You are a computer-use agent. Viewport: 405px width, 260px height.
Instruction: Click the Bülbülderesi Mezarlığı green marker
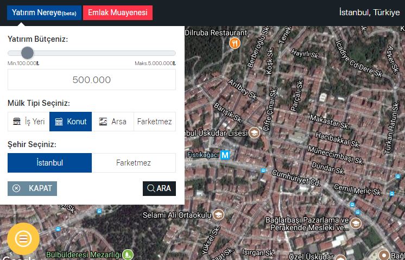(128, 255)
